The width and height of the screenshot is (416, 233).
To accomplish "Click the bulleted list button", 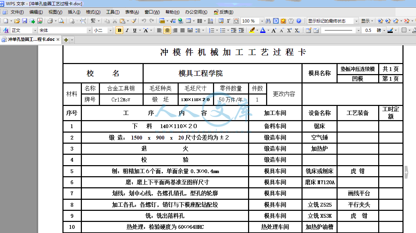I will (x=223, y=30).
